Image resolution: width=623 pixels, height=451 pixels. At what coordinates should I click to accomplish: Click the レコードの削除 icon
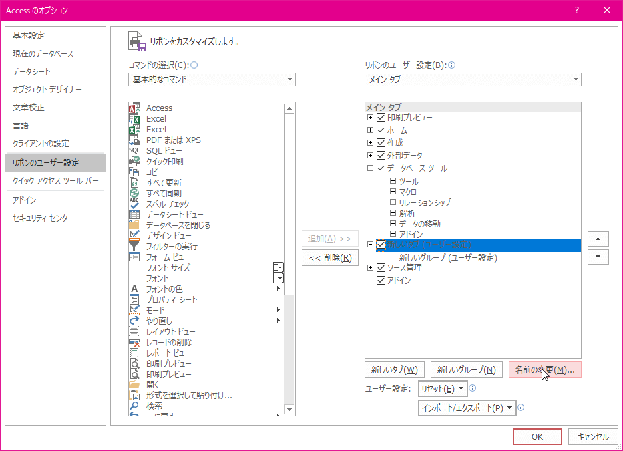pos(134,342)
